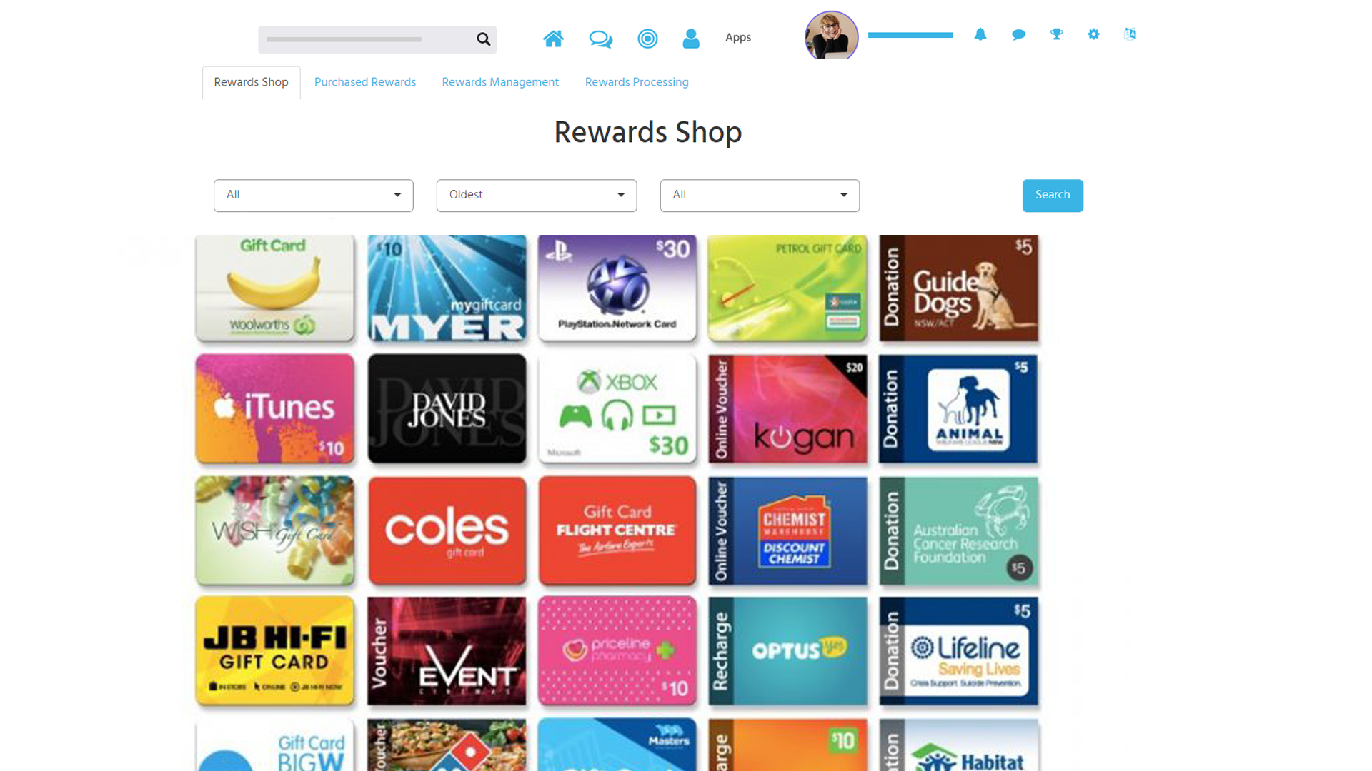
Task: Select the iTunes $10 gift card
Action: point(275,409)
